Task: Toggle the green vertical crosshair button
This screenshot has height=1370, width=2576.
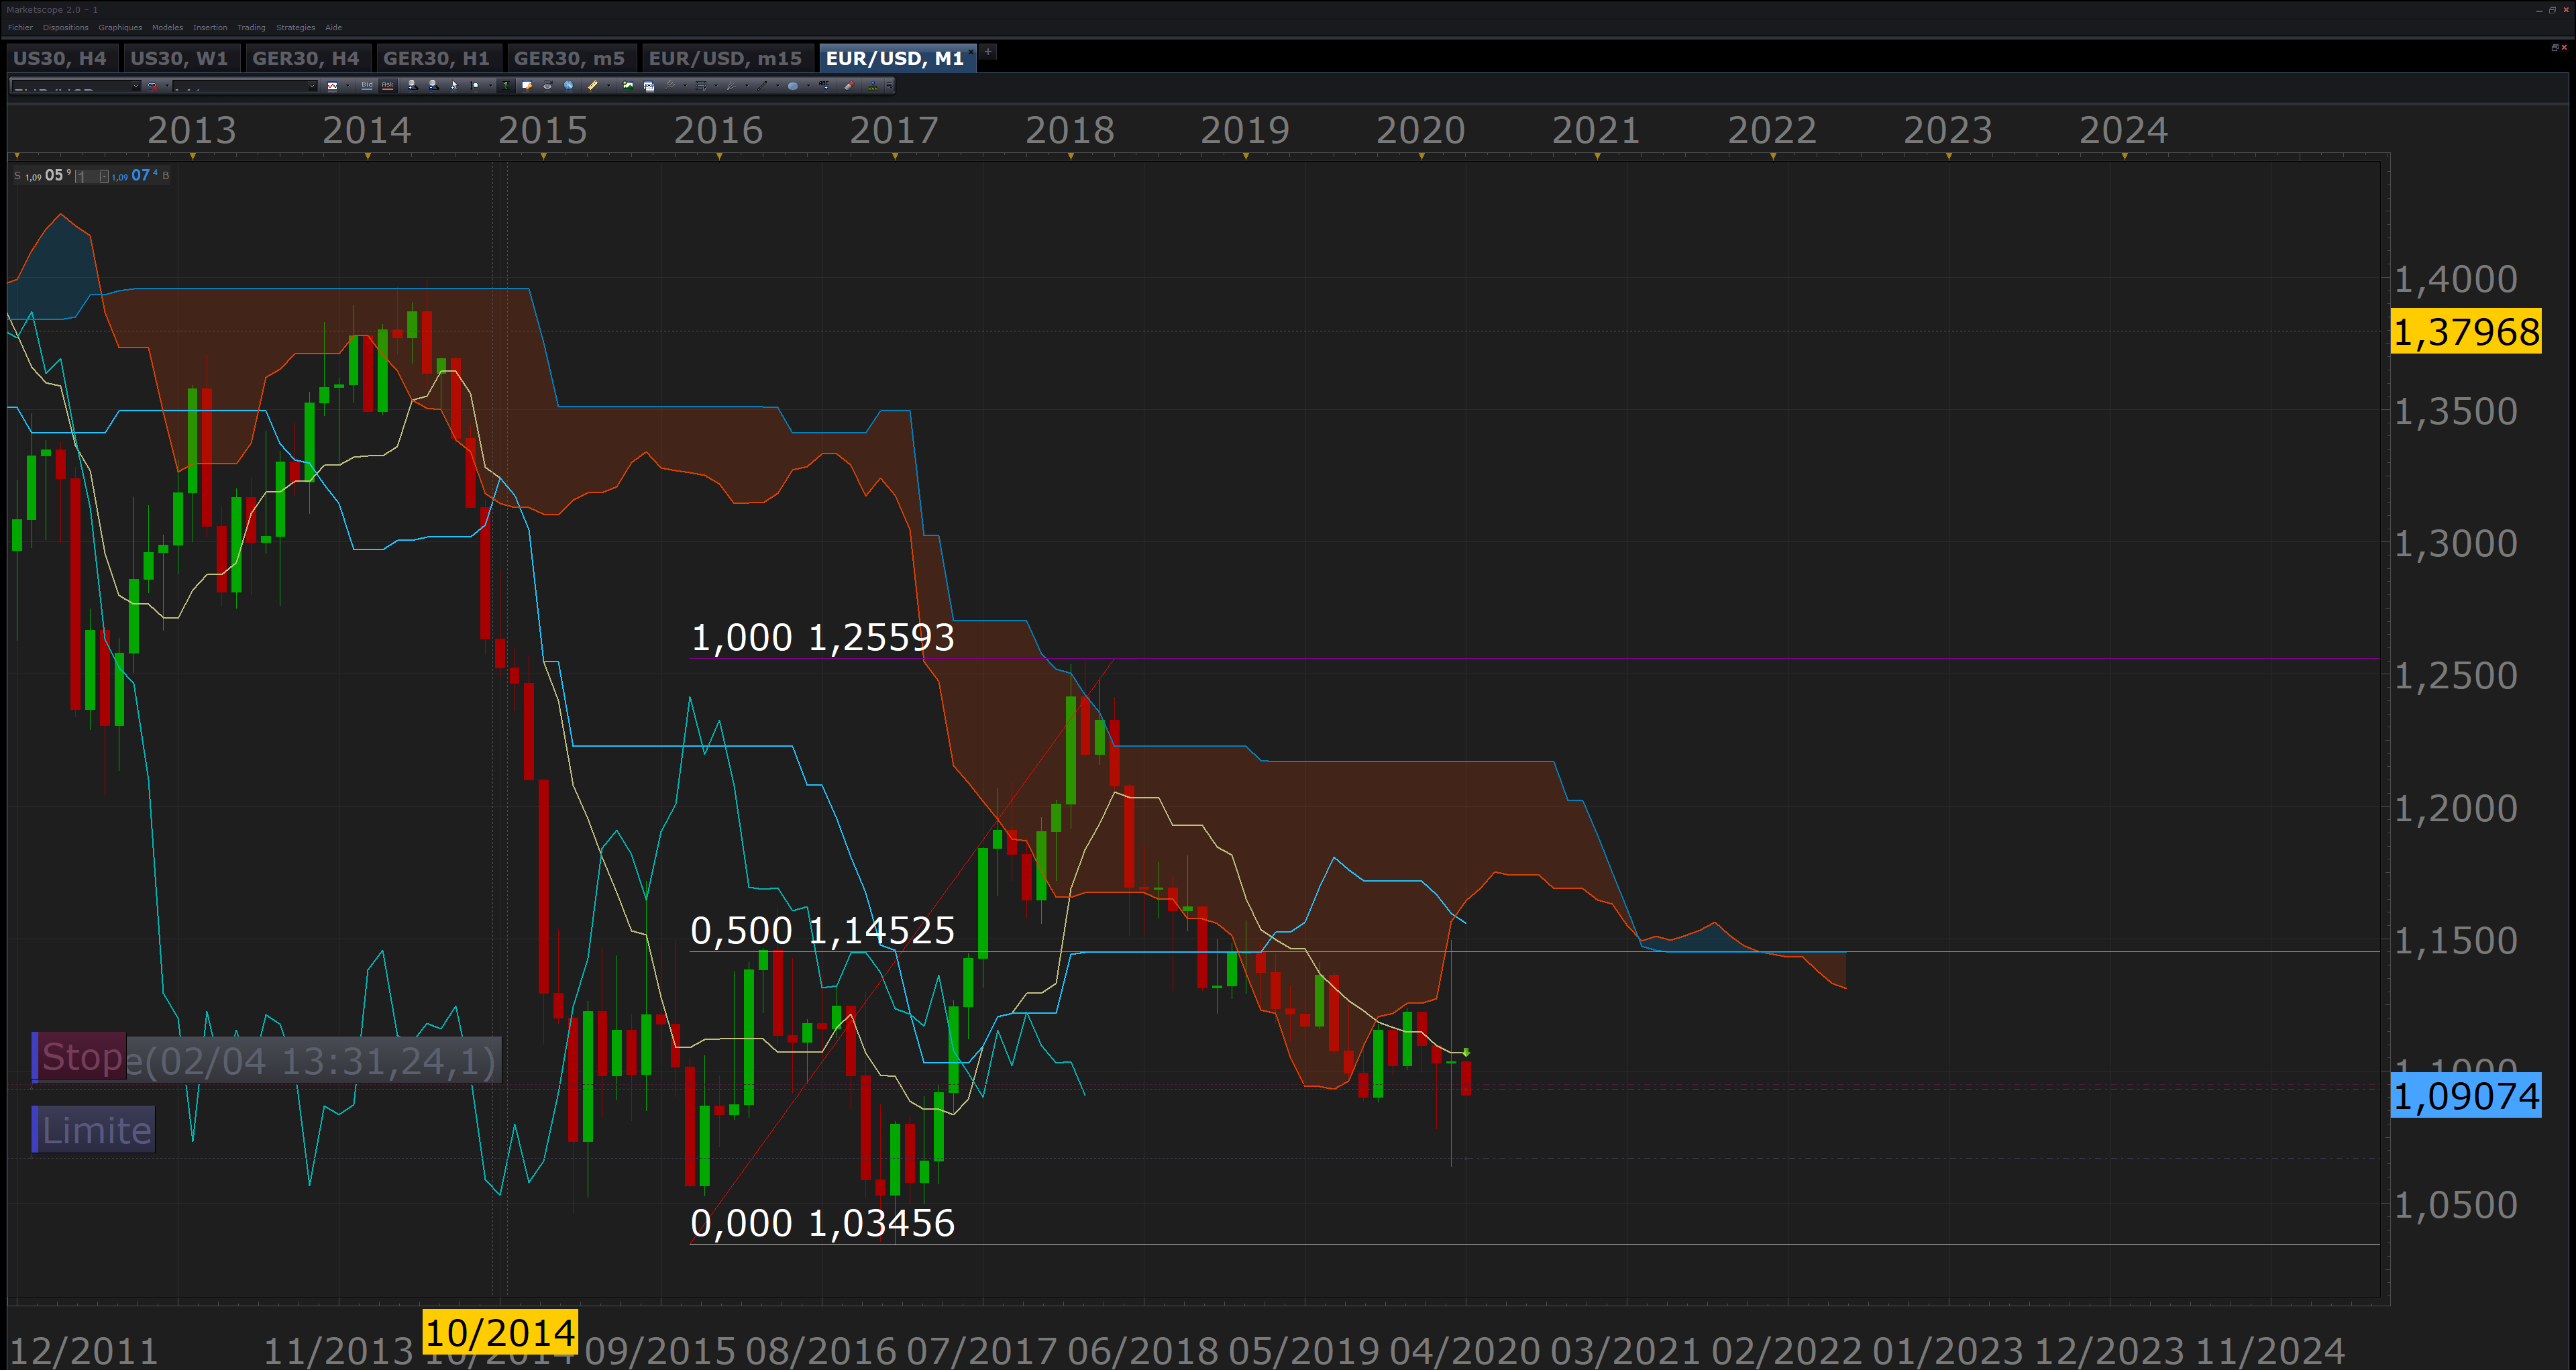Action: pyautogui.click(x=506, y=86)
